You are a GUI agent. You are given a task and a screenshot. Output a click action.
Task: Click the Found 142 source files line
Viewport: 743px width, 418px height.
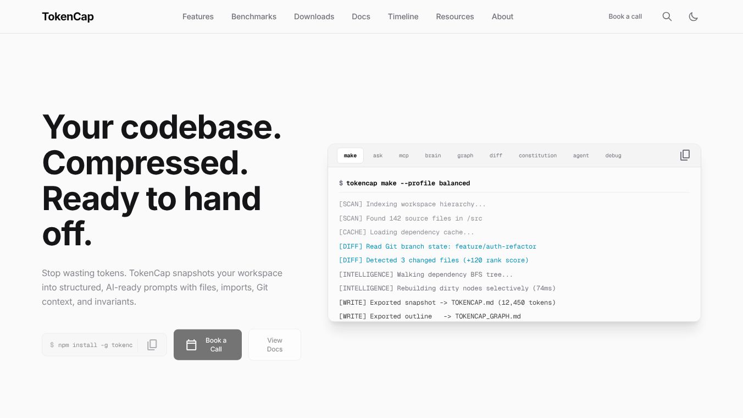(x=411, y=218)
